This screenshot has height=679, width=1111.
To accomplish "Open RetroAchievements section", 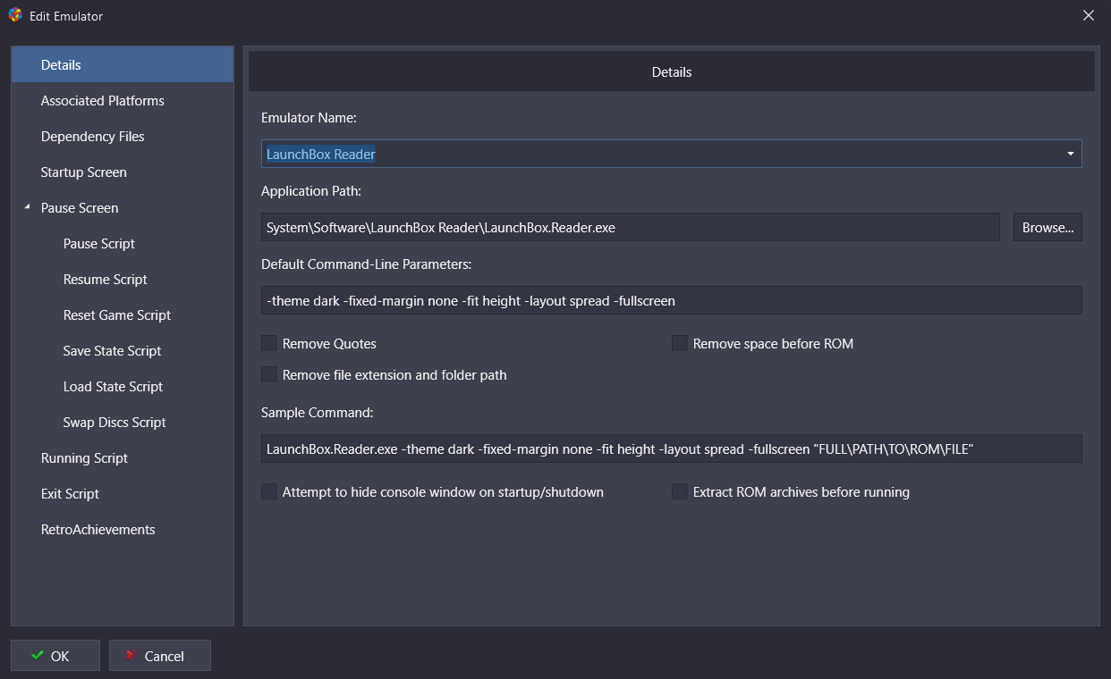I will pos(123,529).
